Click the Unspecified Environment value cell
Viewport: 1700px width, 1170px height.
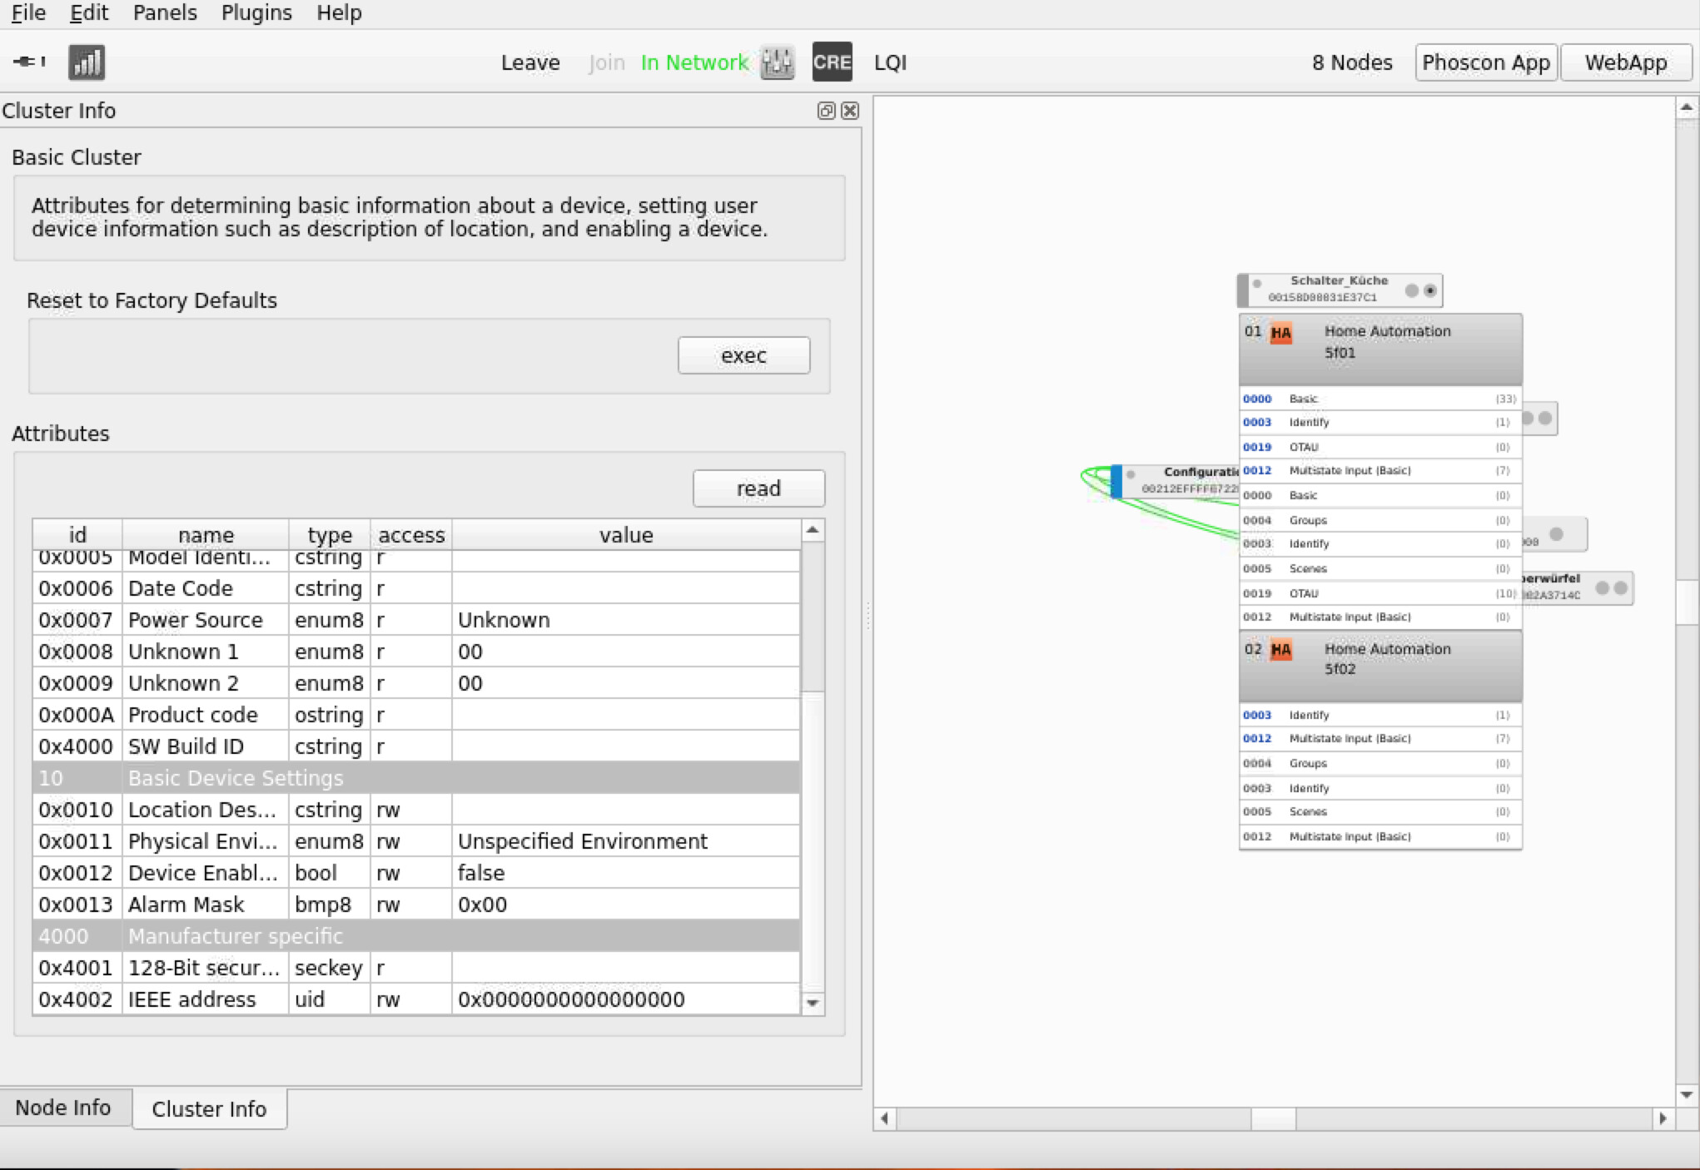click(x=626, y=841)
